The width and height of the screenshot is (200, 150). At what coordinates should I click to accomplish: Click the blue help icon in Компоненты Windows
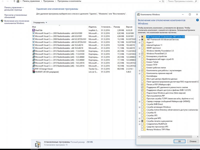point(197,20)
